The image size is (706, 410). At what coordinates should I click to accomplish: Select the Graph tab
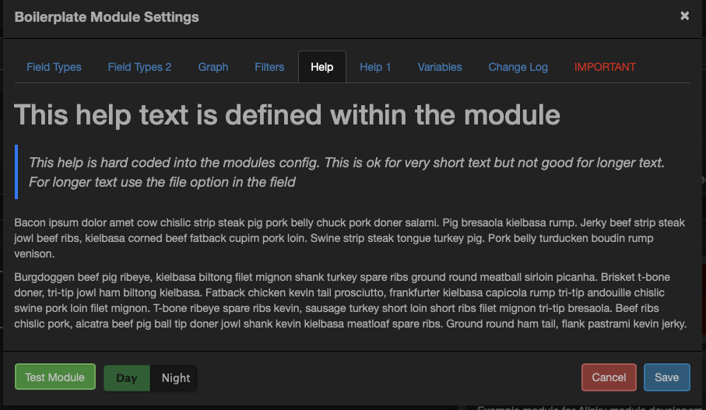(x=213, y=67)
